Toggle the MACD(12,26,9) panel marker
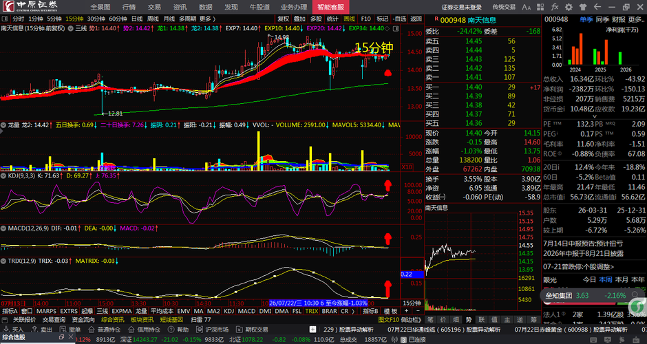647x344 pixels. pyautogui.click(x=3, y=228)
